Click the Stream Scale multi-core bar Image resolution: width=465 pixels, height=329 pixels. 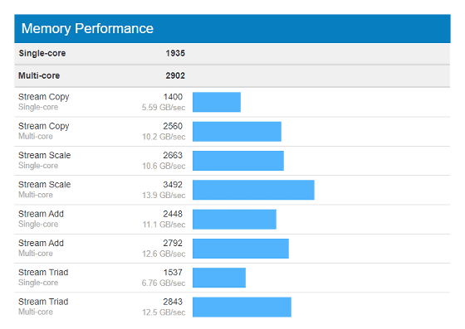point(253,190)
